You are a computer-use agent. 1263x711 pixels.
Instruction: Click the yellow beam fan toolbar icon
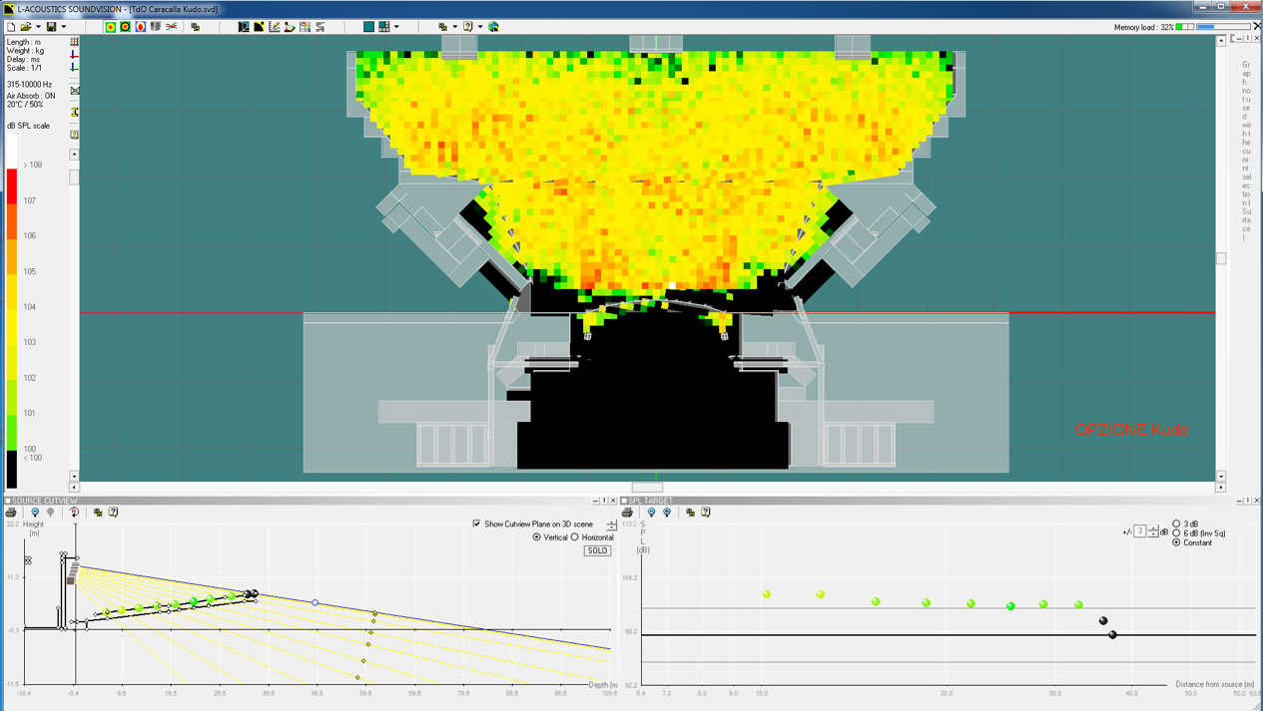290,27
